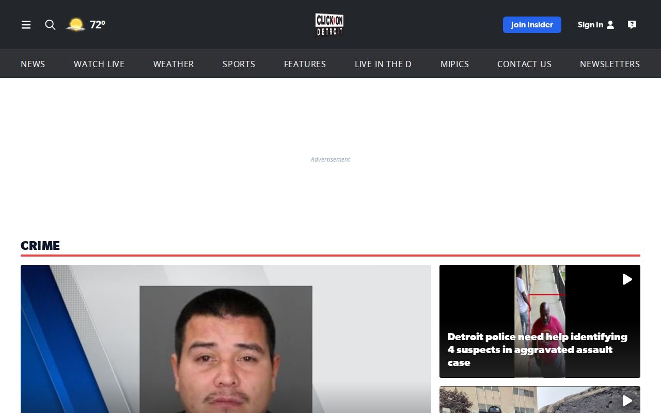This screenshot has width=661, height=413.
Task: Open the weather sun-and-cloud icon
Action: pos(76,25)
